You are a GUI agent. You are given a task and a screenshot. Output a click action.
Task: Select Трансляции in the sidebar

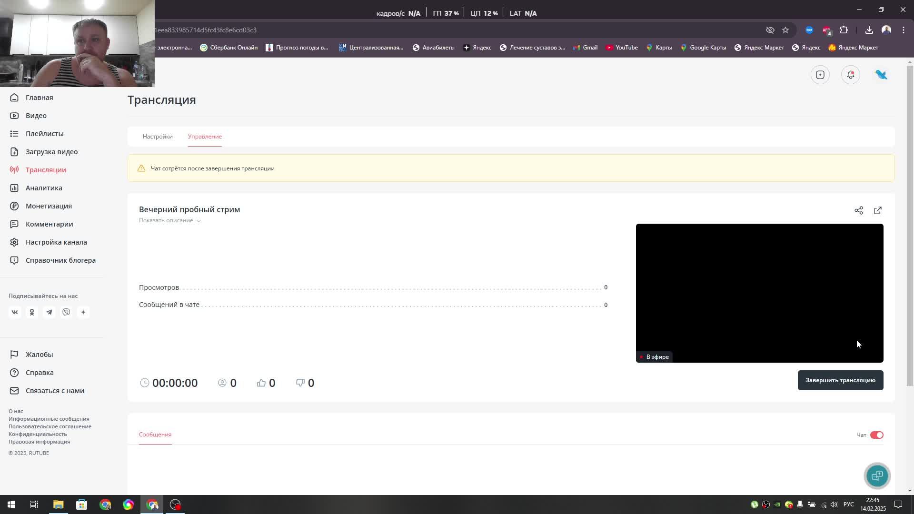(38, 170)
